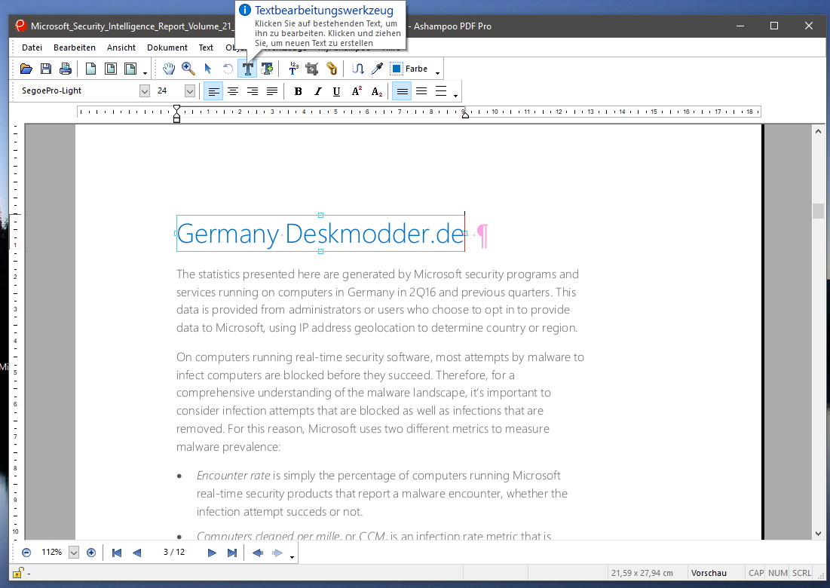Open a file with the folder icon
830x588 pixels.
(x=26, y=69)
